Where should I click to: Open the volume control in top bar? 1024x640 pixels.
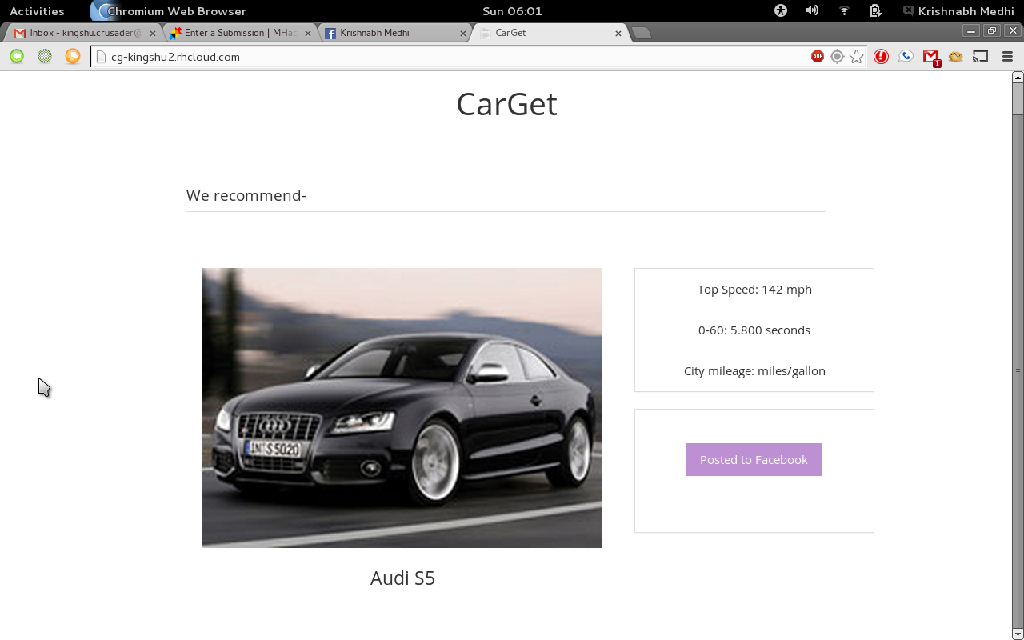812,10
